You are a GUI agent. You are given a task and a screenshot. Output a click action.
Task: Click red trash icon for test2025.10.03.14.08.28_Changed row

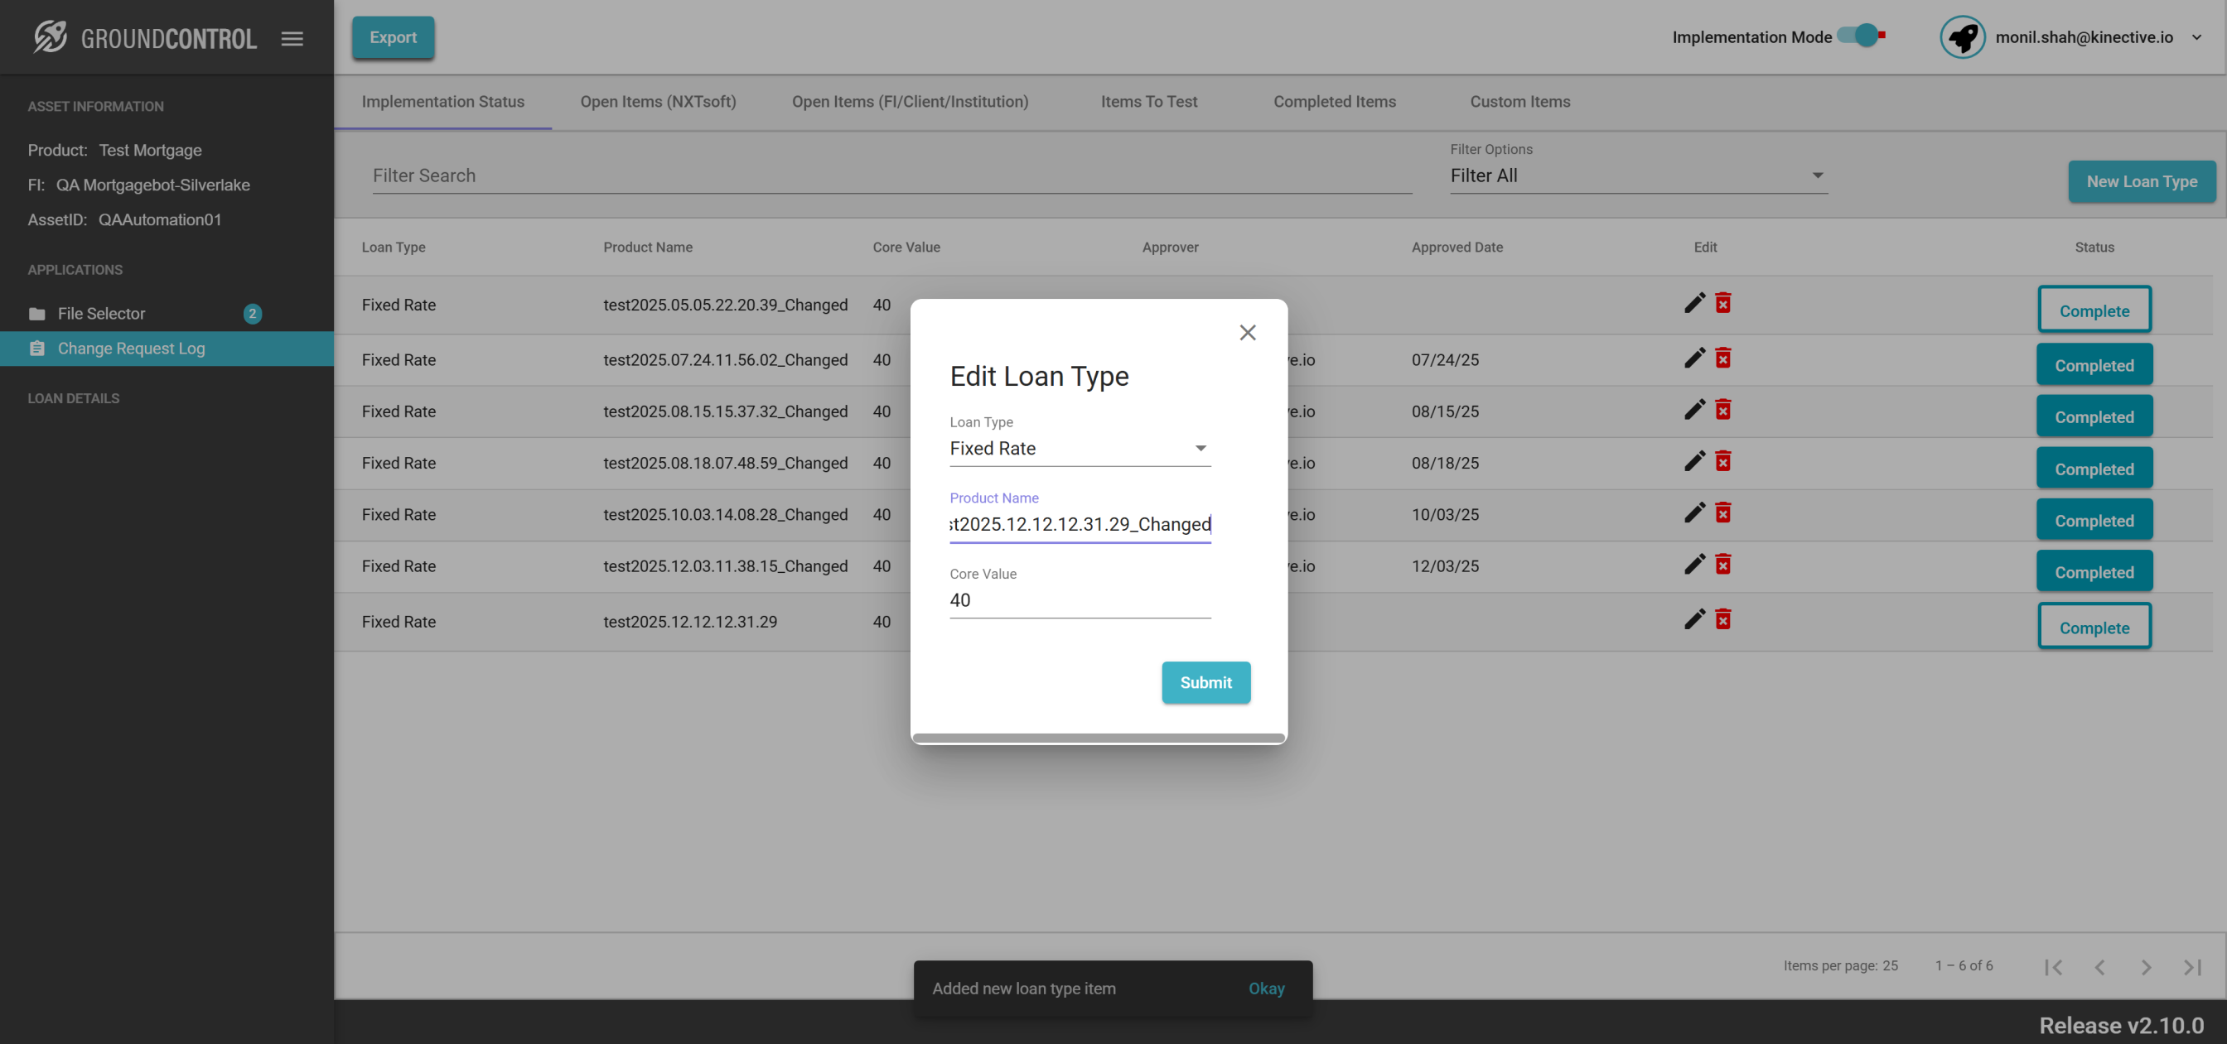pos(1723,513)
